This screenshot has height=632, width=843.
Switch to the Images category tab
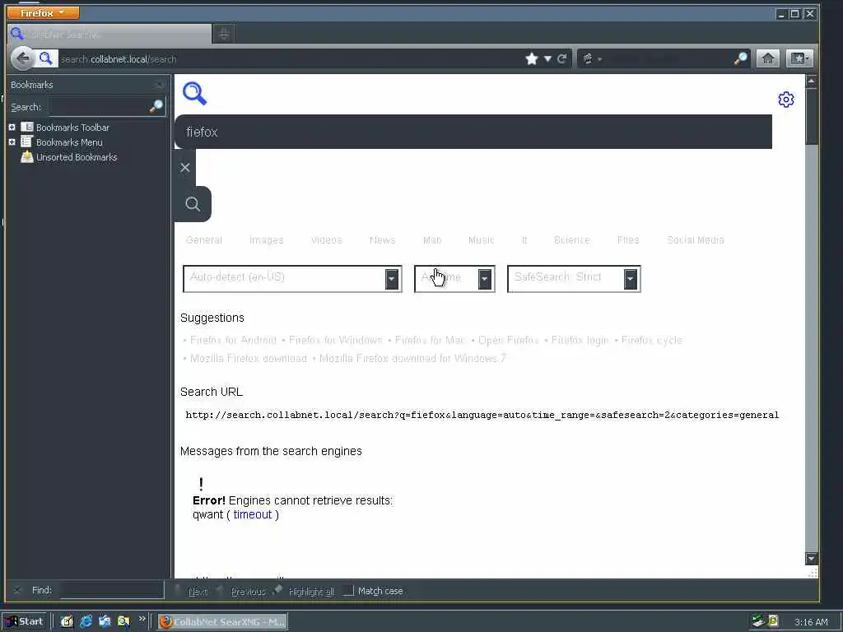pos(266,240)
